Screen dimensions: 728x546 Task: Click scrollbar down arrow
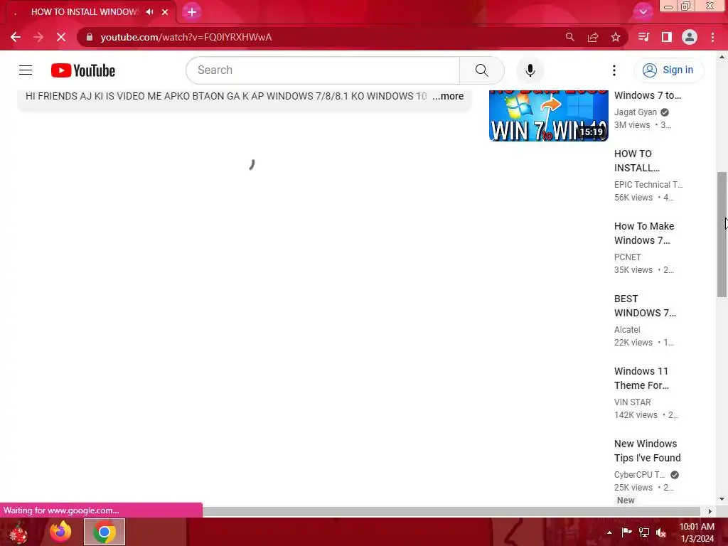(722, 500)
